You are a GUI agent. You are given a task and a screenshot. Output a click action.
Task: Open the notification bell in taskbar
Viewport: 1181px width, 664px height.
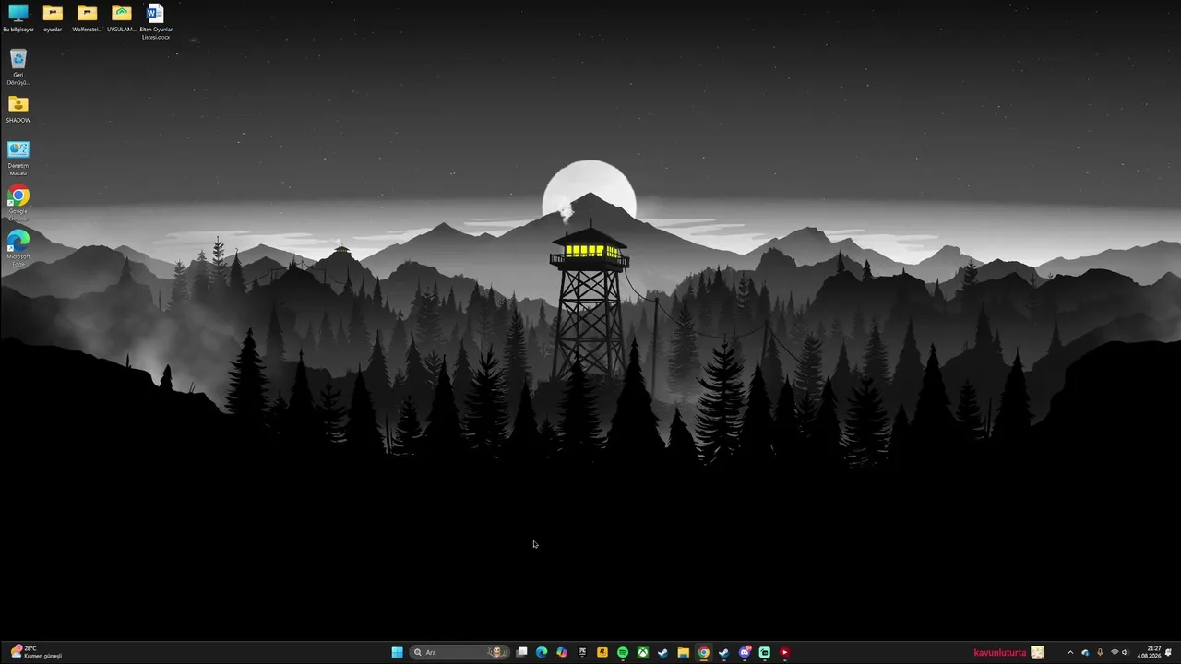(1169, 653)
